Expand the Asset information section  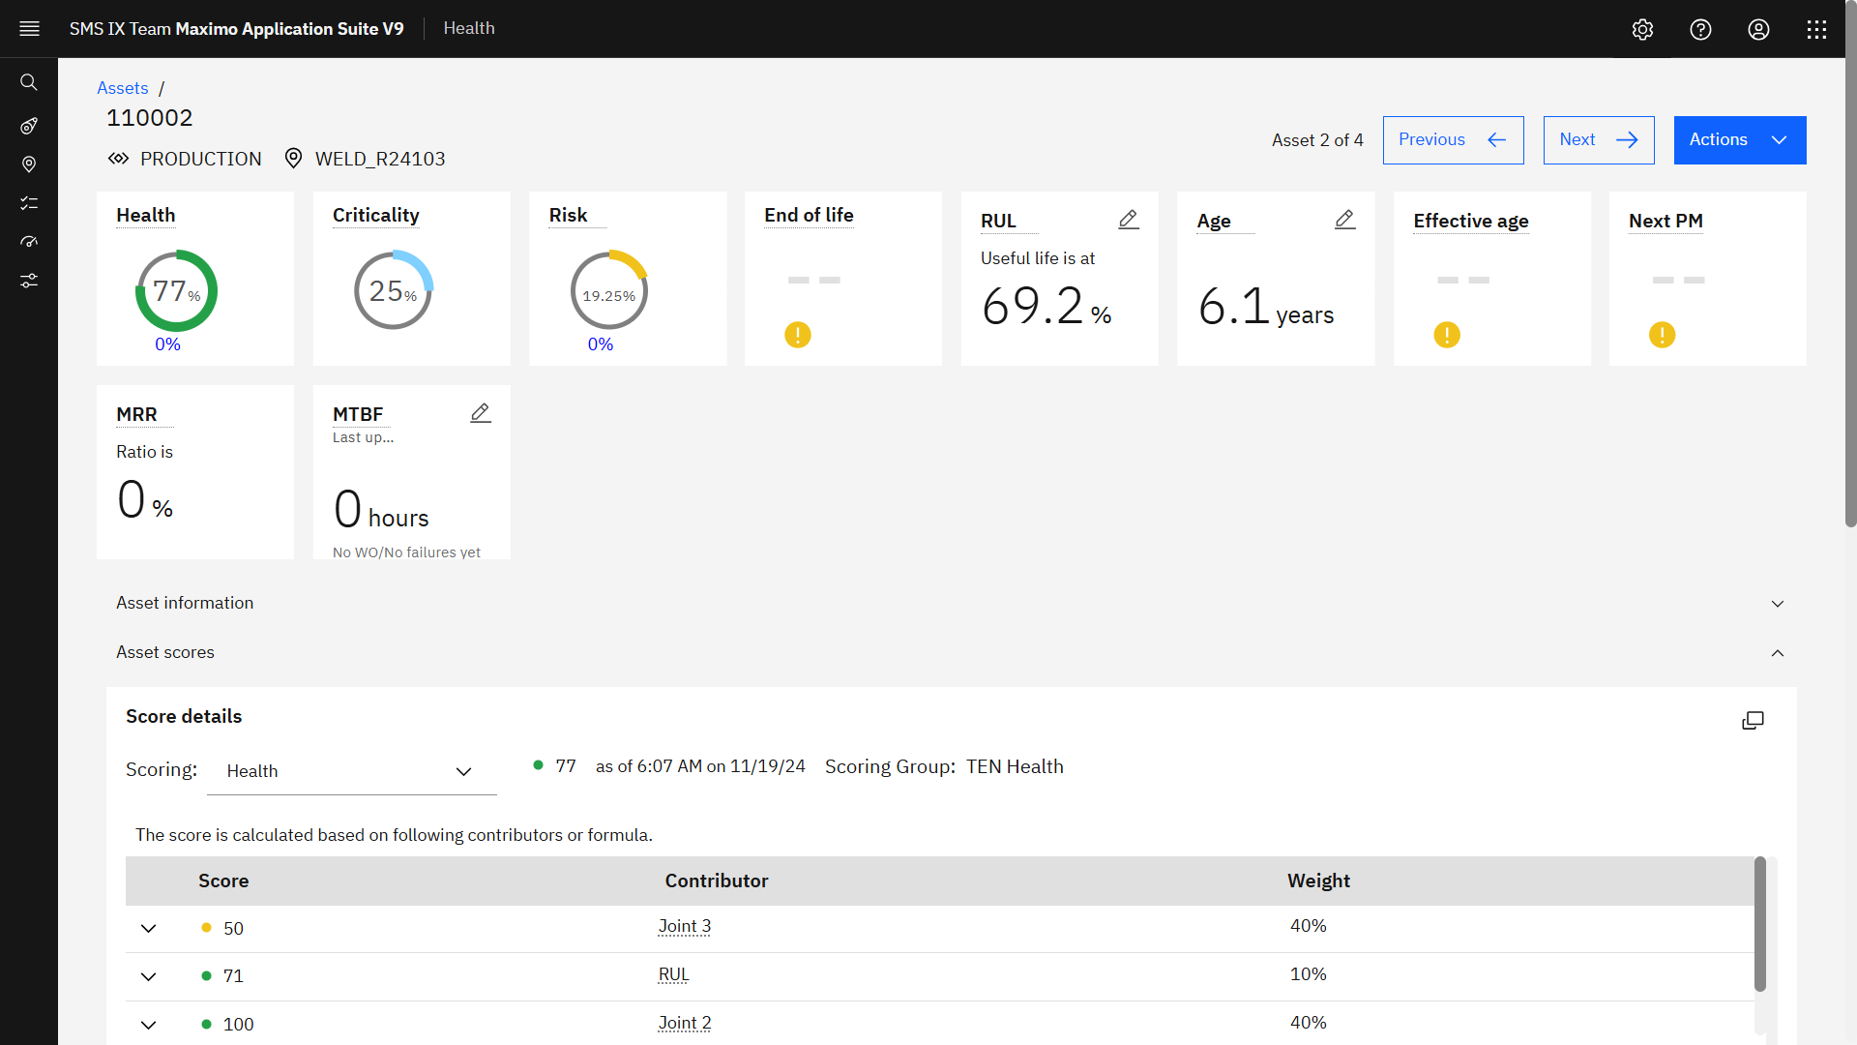1777,604
